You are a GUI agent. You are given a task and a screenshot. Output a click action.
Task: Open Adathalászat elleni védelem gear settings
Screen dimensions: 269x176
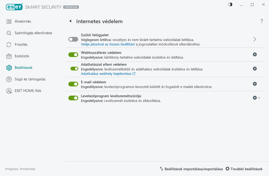click(x=255, y=69)
